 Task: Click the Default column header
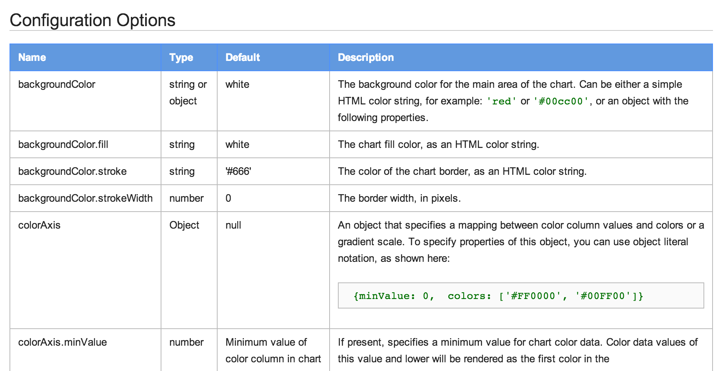242,57
